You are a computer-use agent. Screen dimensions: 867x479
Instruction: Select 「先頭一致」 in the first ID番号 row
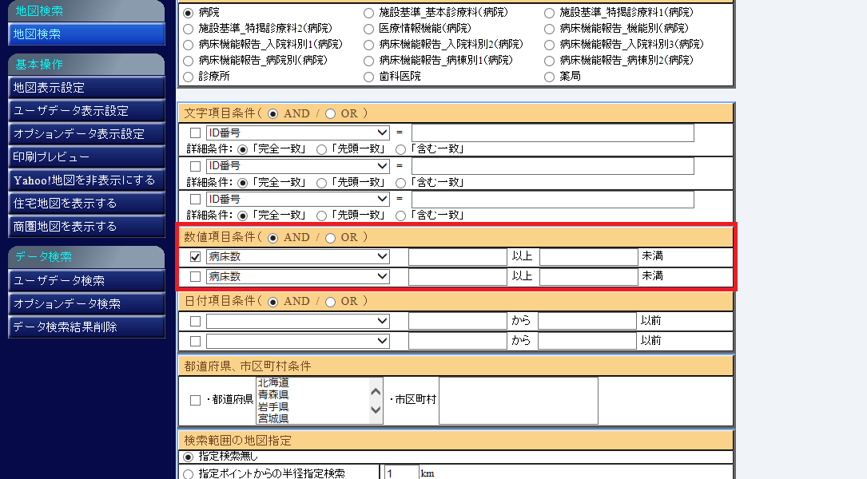pos(321,150)
